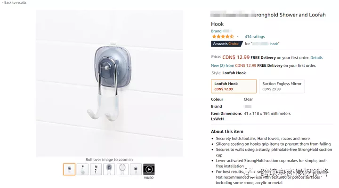This screenshot has height=188, width=339.
Task: View the third product image thumbnail
Action: (96, 169)
